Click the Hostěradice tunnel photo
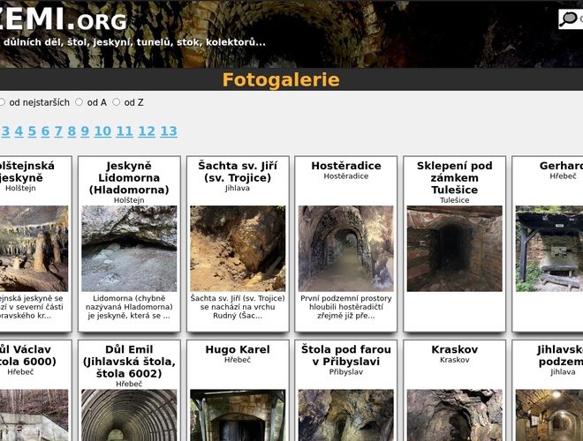Image resolution: width=583 pixels, height=441 pixels. [345, 249]
